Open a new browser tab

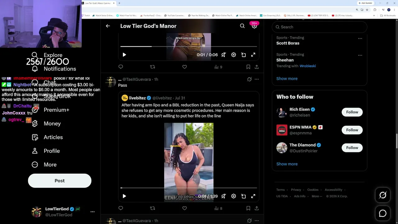(x=119, y=3)
